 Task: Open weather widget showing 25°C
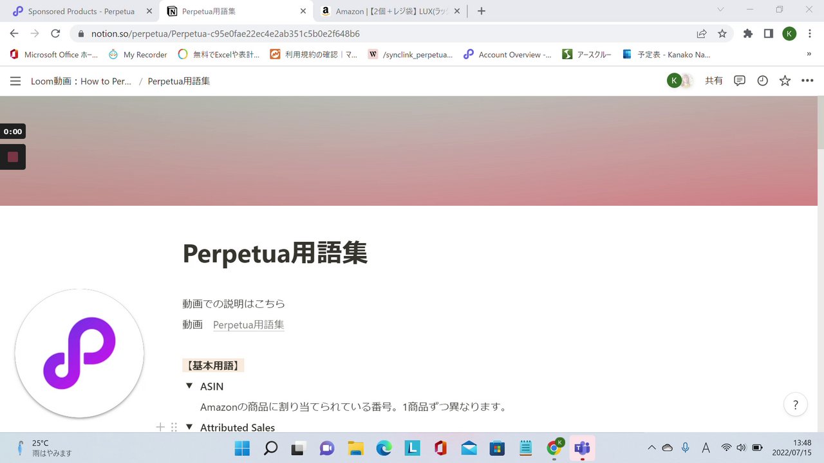click(x=44, y=448)
